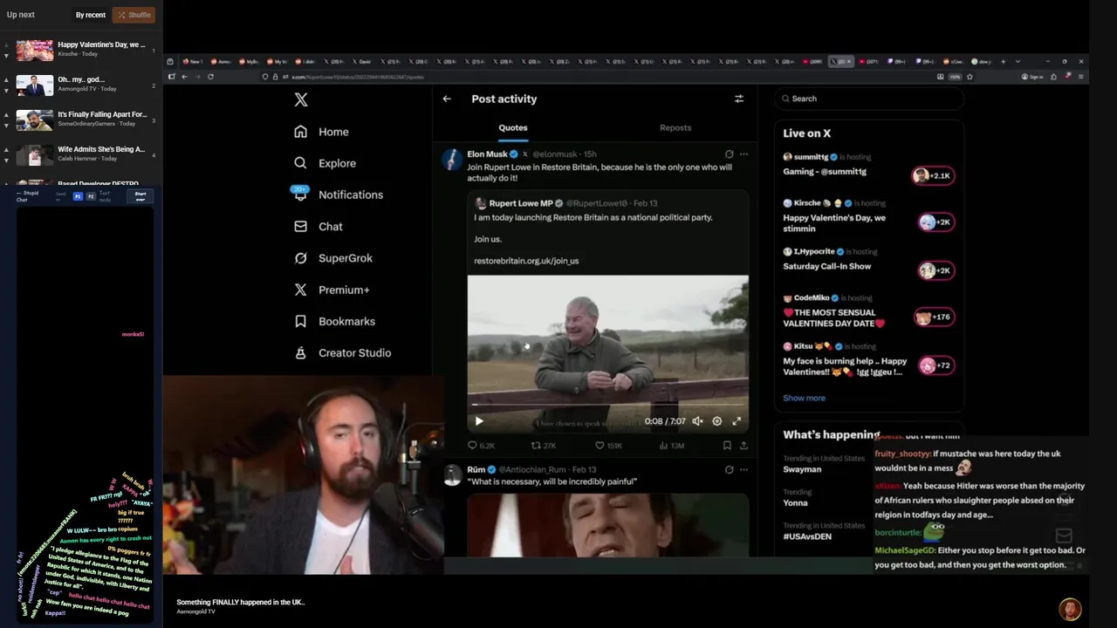Open Chat envelope in sidebar

(300, 226)
